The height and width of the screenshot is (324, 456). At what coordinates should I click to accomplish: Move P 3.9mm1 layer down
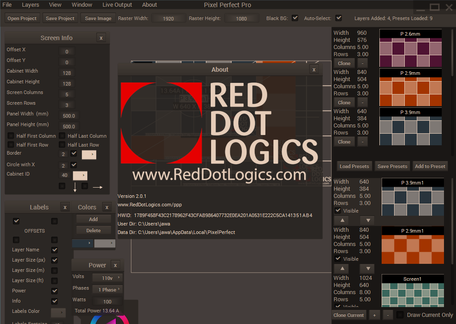[368, 220]
